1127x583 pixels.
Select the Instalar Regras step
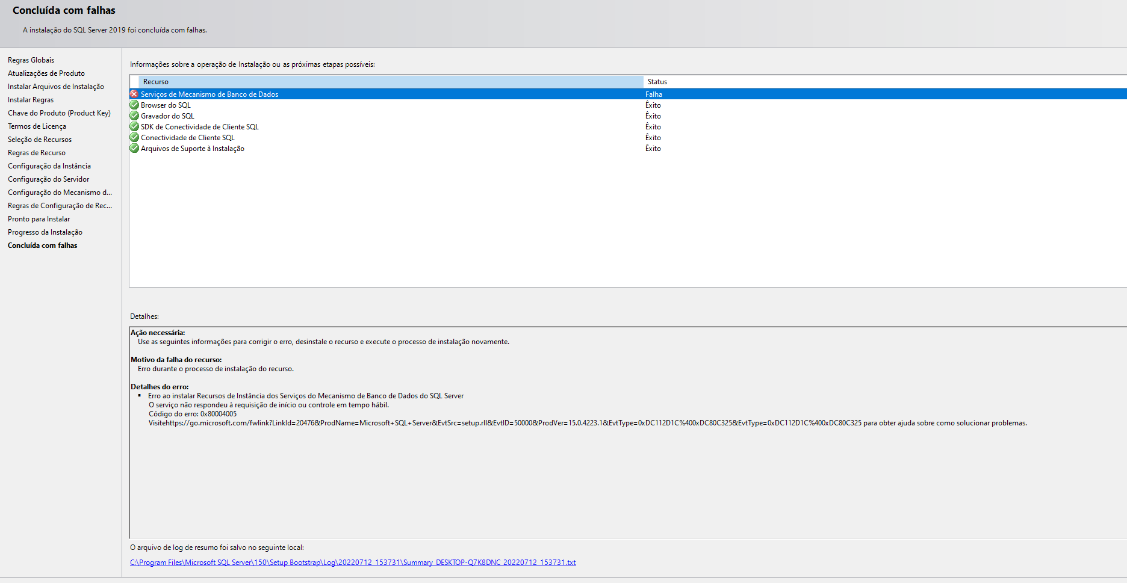(x=31, y=100)
